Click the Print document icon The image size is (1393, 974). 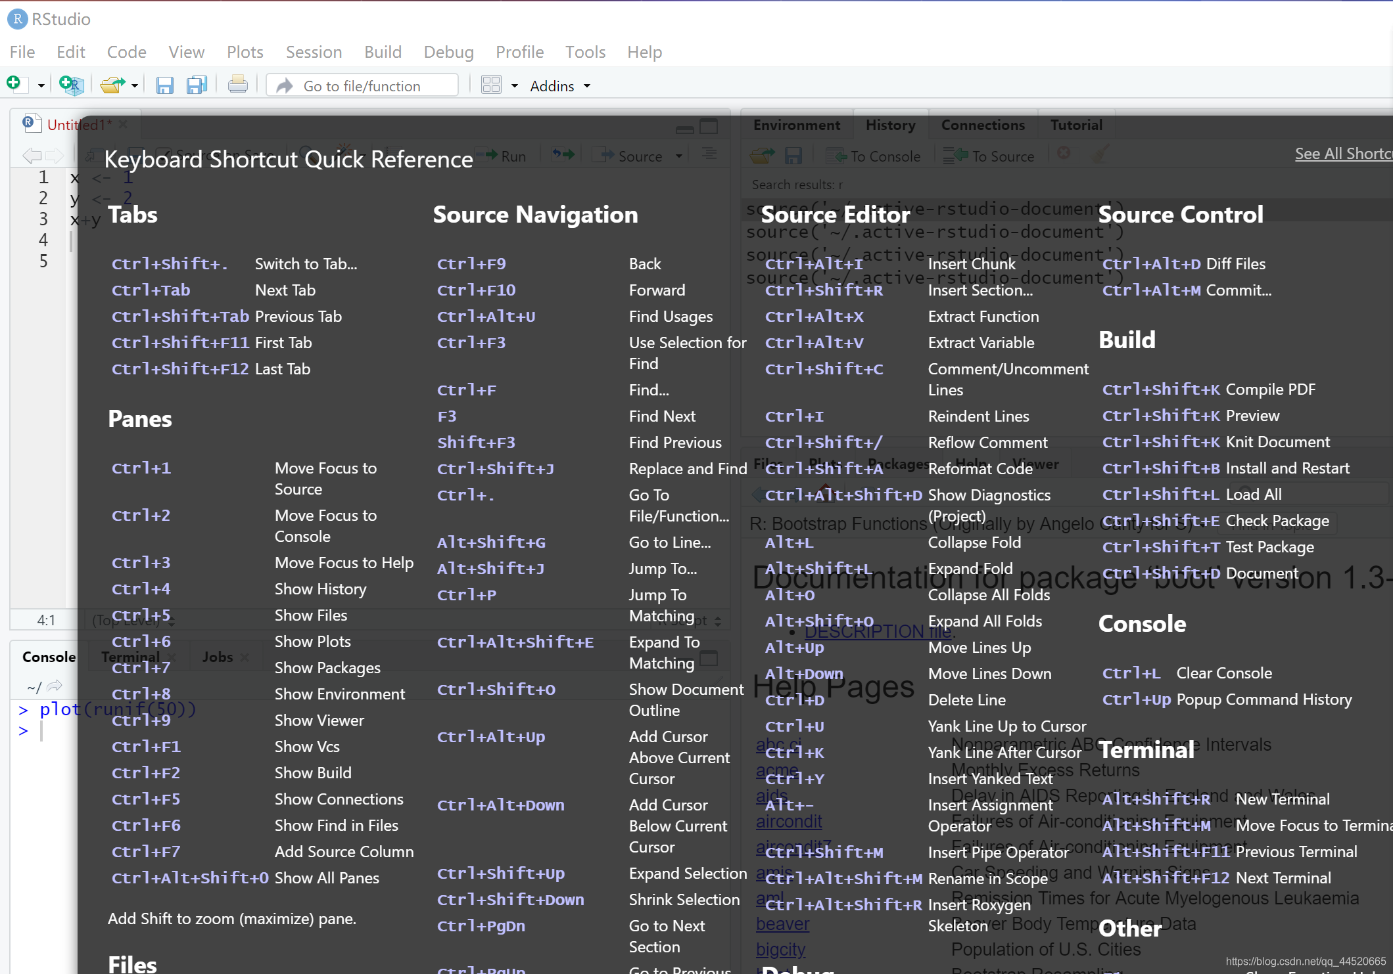click(237, 85)
